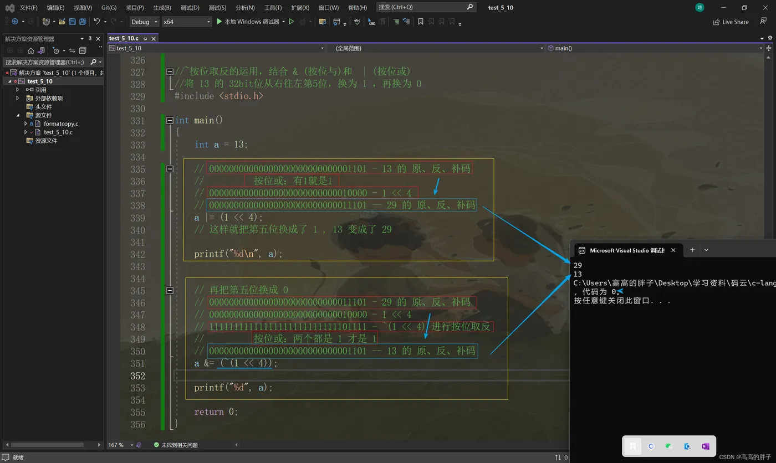Open the 文件(F) menu
This screenshot has width=776, height=463.
pyautogui.click(x=29, y=7)
